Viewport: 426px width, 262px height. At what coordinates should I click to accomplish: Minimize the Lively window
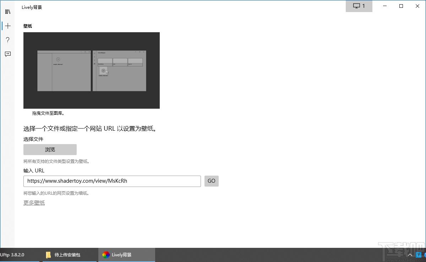[385, 6]
